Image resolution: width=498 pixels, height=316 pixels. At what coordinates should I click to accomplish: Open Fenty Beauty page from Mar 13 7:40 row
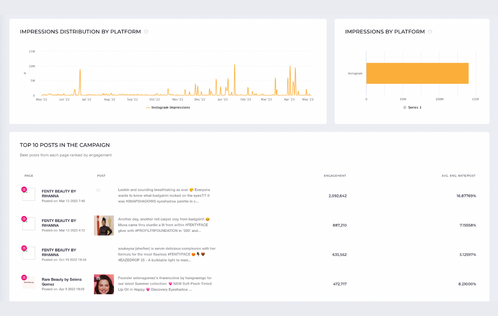click(x=59, y=194)
